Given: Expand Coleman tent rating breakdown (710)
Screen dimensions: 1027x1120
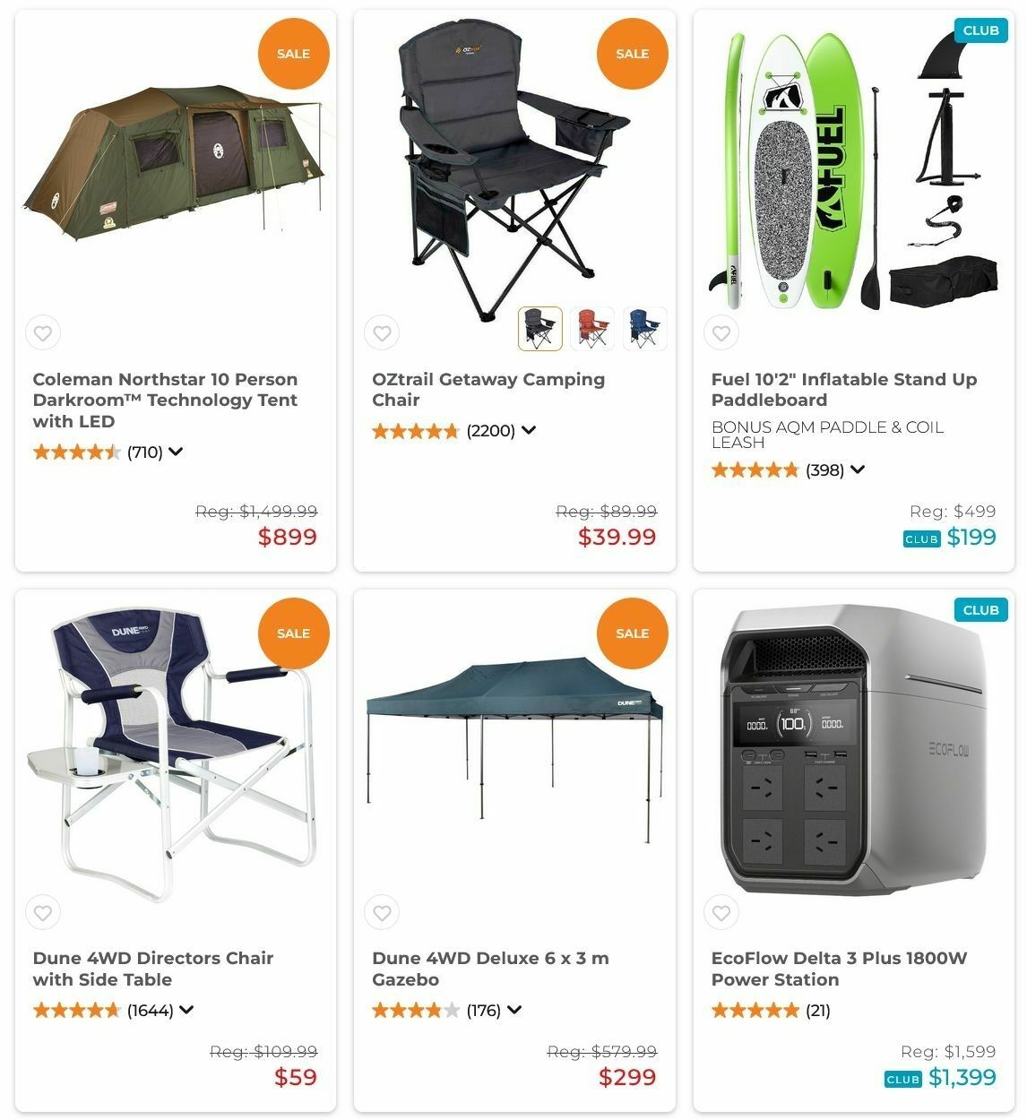Looking at the screenshot, I should tap(176, 452).
